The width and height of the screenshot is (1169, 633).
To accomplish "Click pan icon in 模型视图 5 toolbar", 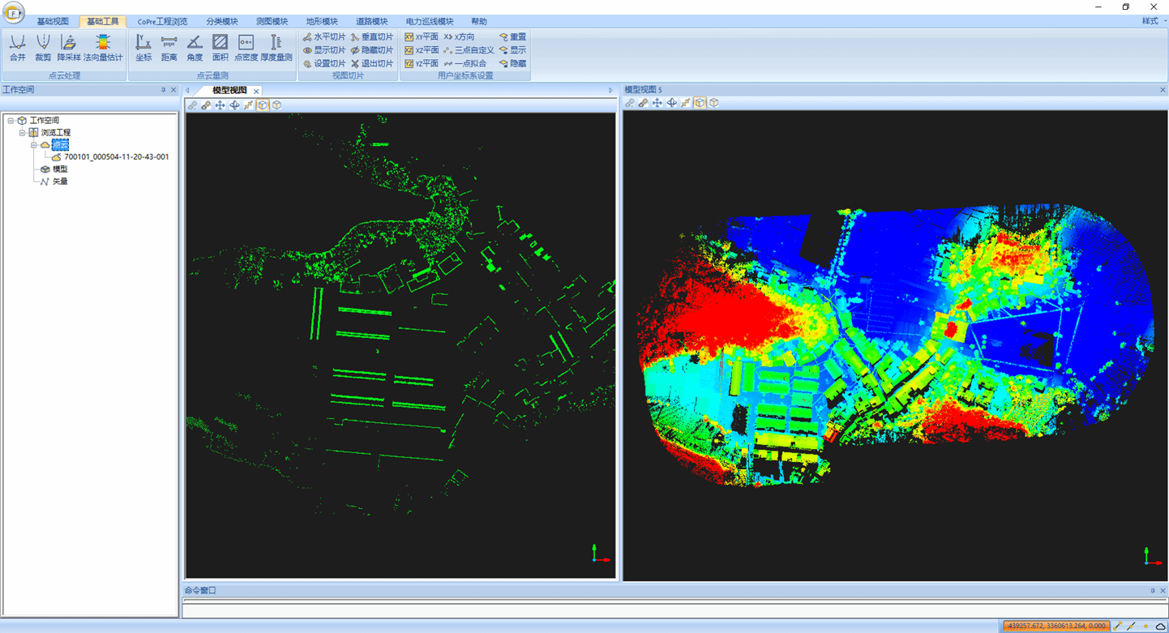I will click(657, 103).
